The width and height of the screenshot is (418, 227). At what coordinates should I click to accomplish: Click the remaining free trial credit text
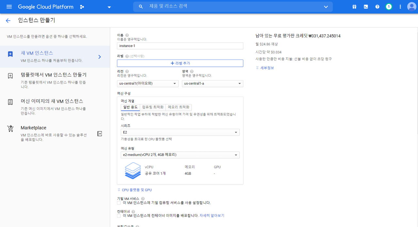click(298, 36)
